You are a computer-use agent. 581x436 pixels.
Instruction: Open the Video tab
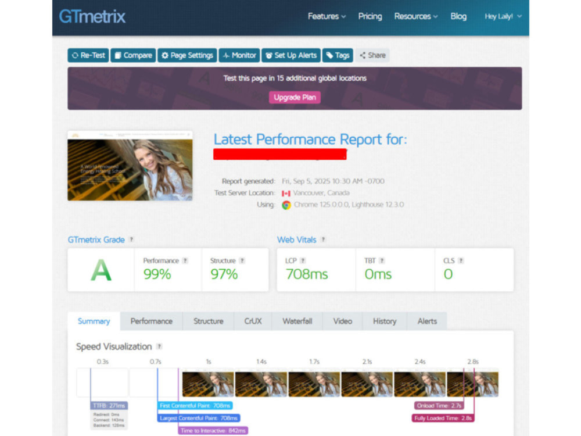click(342, 321)
